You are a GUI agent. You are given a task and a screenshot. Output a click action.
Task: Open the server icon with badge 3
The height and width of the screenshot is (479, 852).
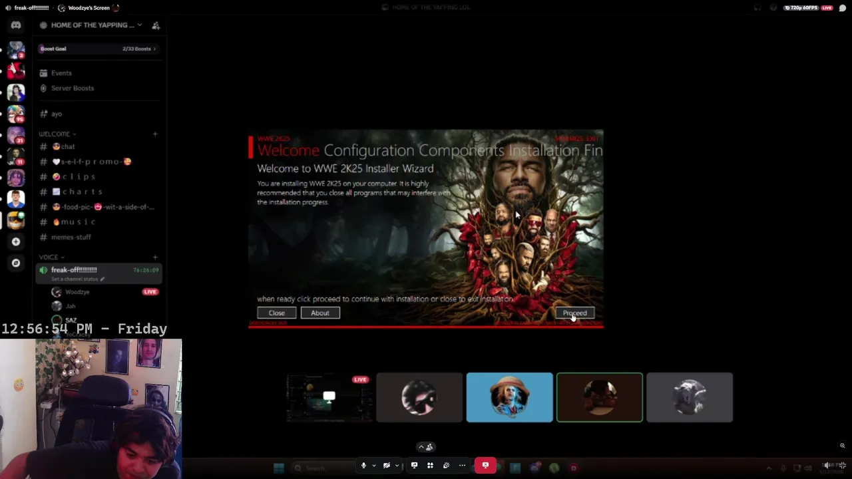[x=16, y=49]
